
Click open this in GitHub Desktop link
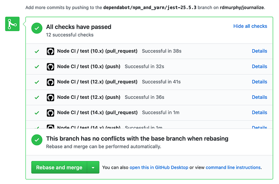(x=159, y=167)
